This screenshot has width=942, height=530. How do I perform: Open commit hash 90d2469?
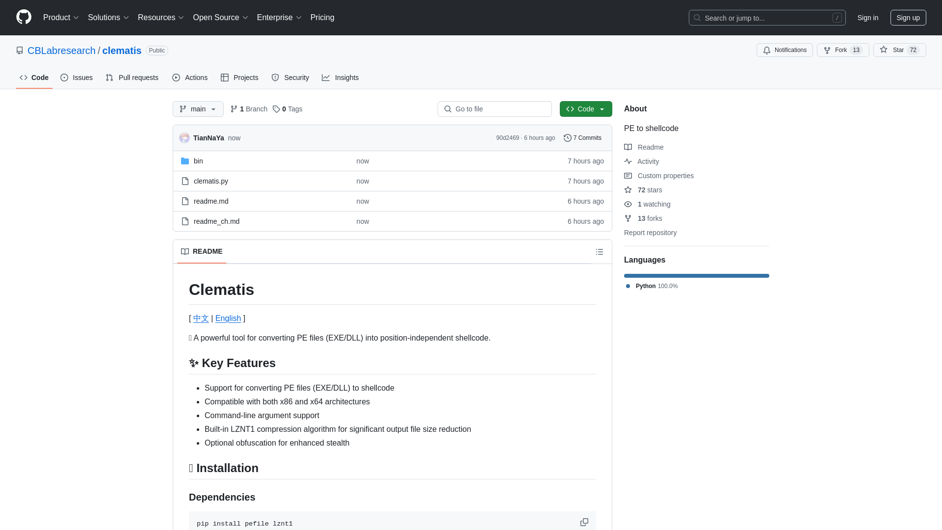[507, 138]
